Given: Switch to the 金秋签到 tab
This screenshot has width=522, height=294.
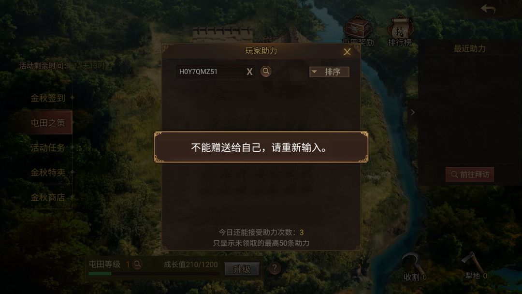Looking at the screenshot, I should tap(48, 98).
